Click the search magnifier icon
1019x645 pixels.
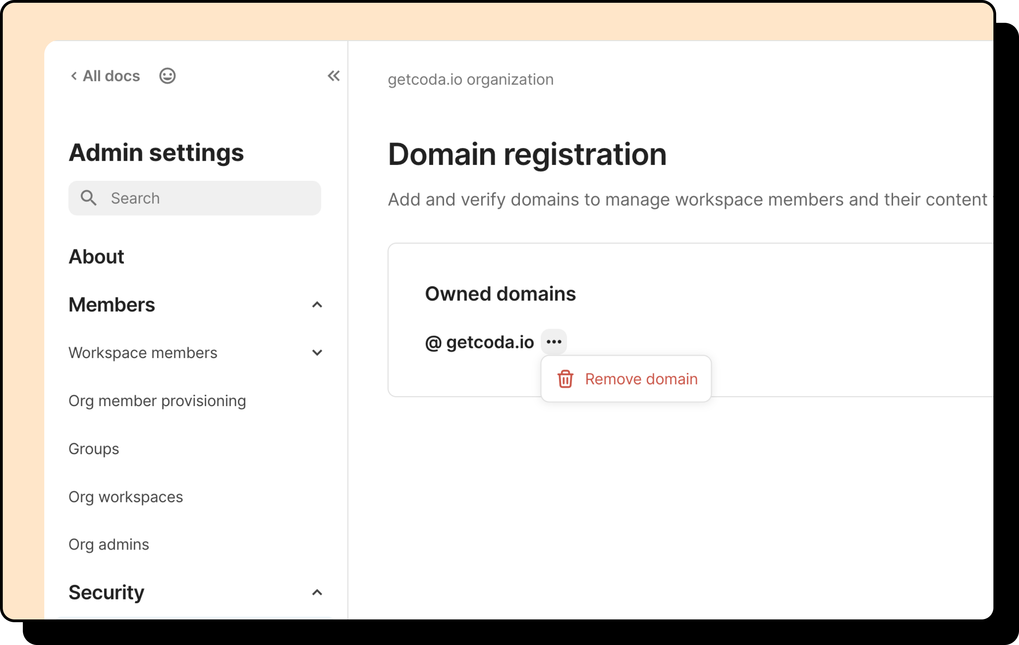pos(89,198)
